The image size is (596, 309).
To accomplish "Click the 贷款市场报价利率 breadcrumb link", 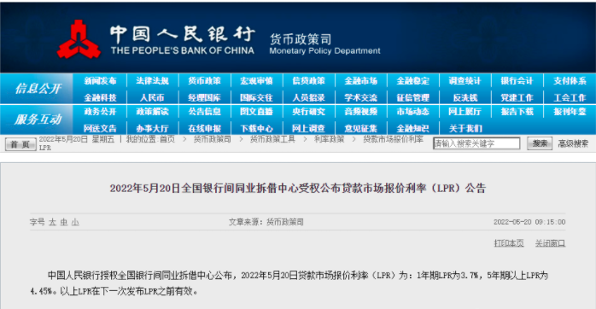I will [x=393, y=139].
